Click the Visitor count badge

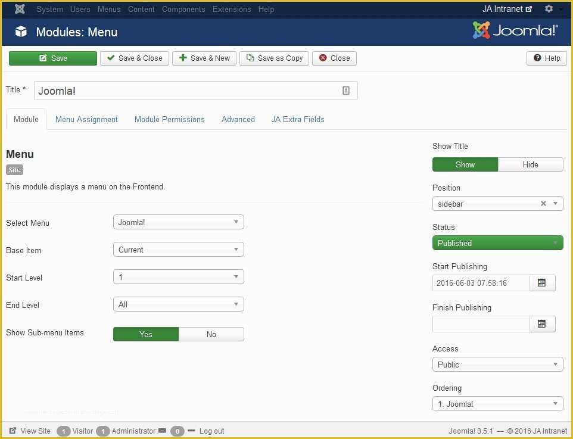pos(64,431)
